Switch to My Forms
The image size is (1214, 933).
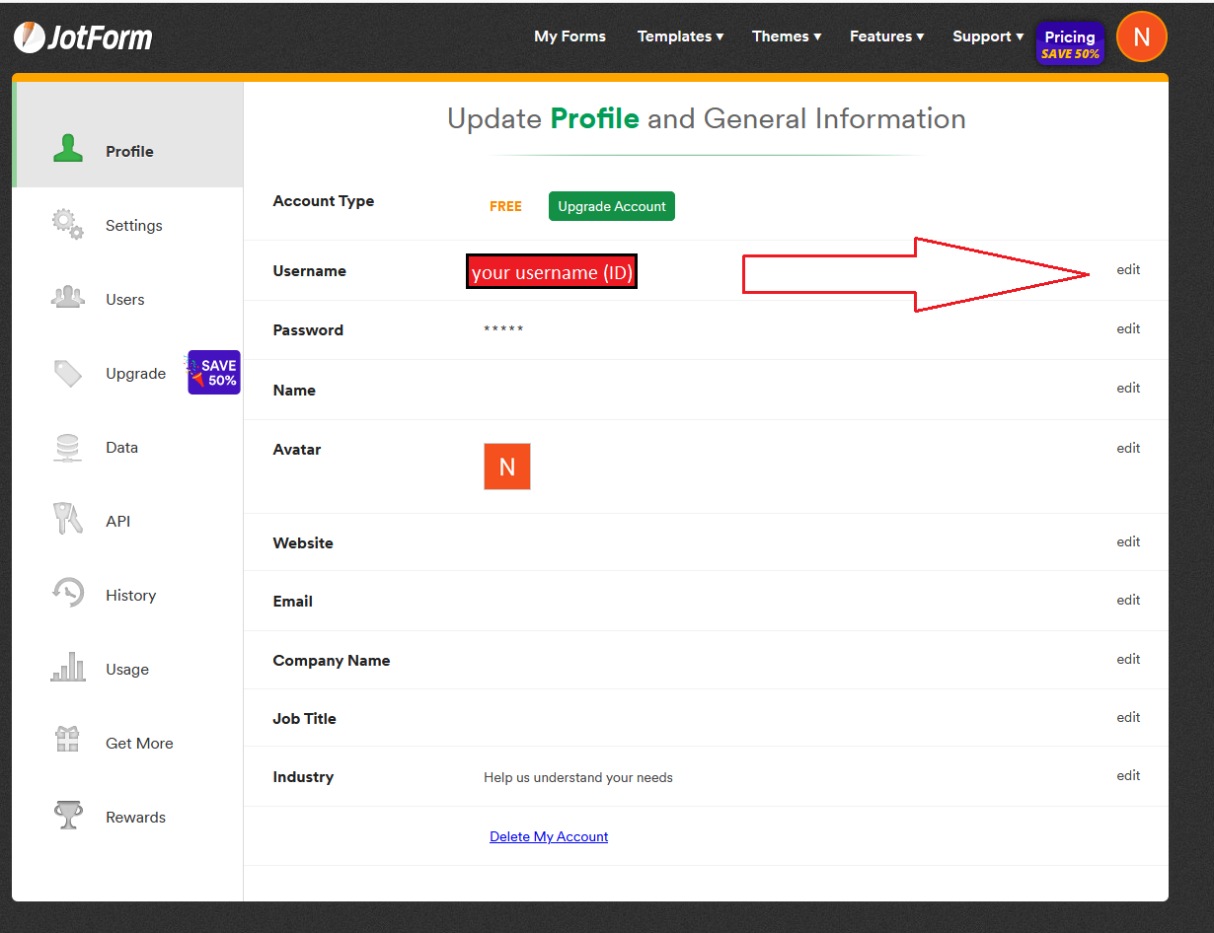click(x=569, y=36)
